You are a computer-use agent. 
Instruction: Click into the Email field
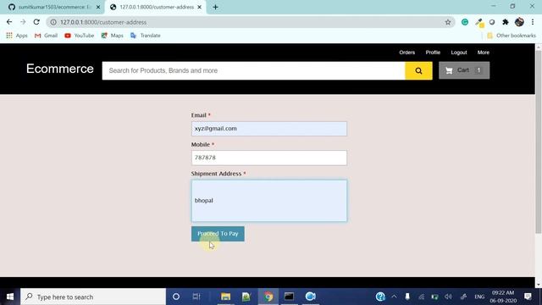pyautogui.click(x=269, y=129)
